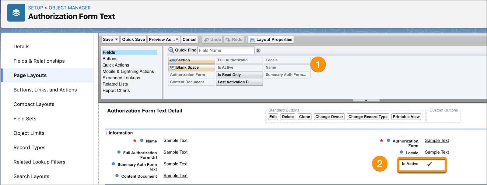The image size is (487, 185).
Task: Click the Cancel button
Action: (x=189, y=39)
